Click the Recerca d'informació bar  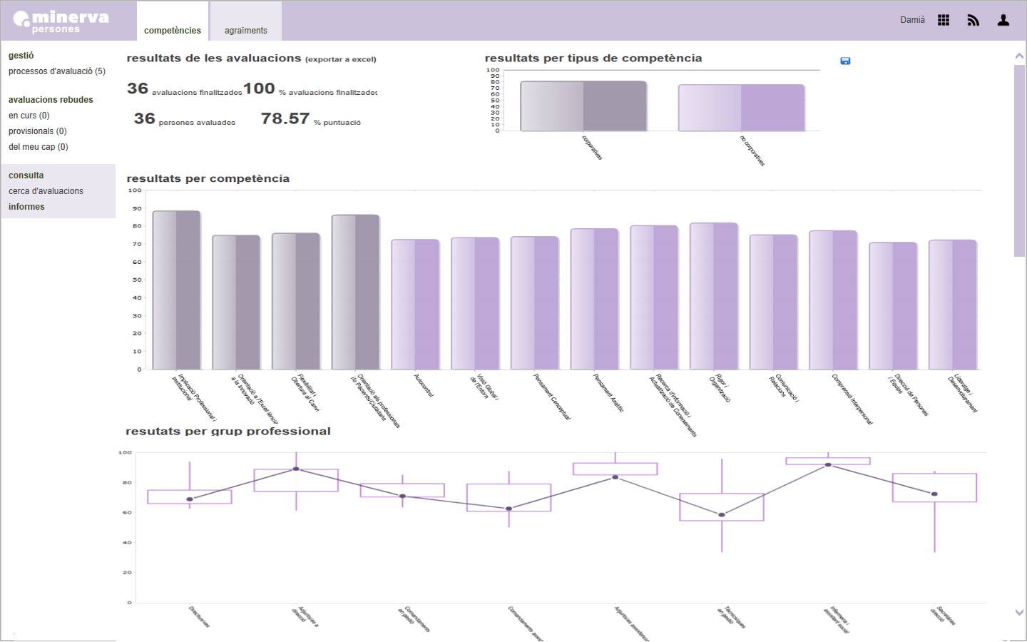tap(654, 297)
